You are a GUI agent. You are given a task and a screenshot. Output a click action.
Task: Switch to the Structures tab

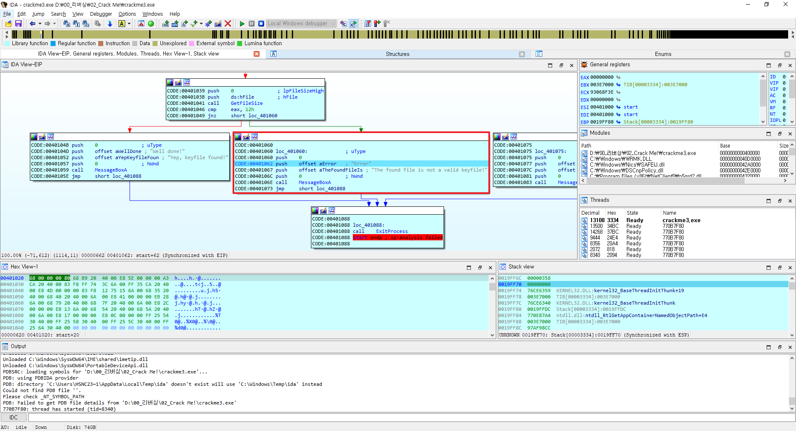(x=397, y=54)
